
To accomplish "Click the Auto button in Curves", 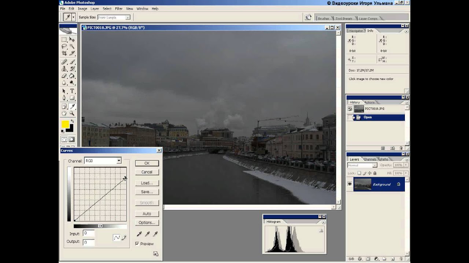I will click(147, 214).
